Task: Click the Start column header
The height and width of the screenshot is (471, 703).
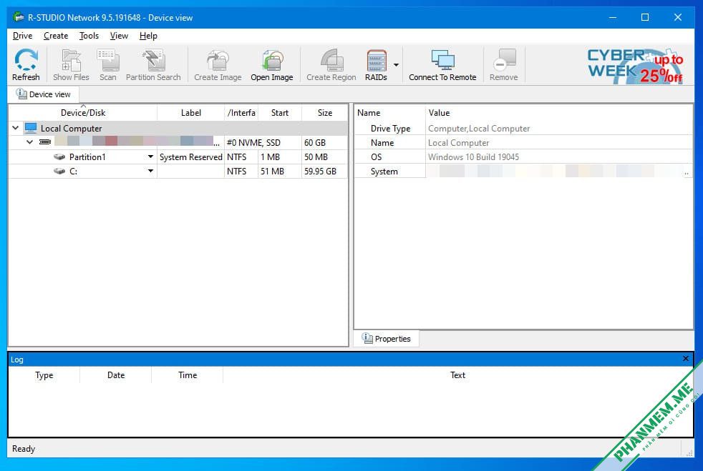Action: coord(280,113)
